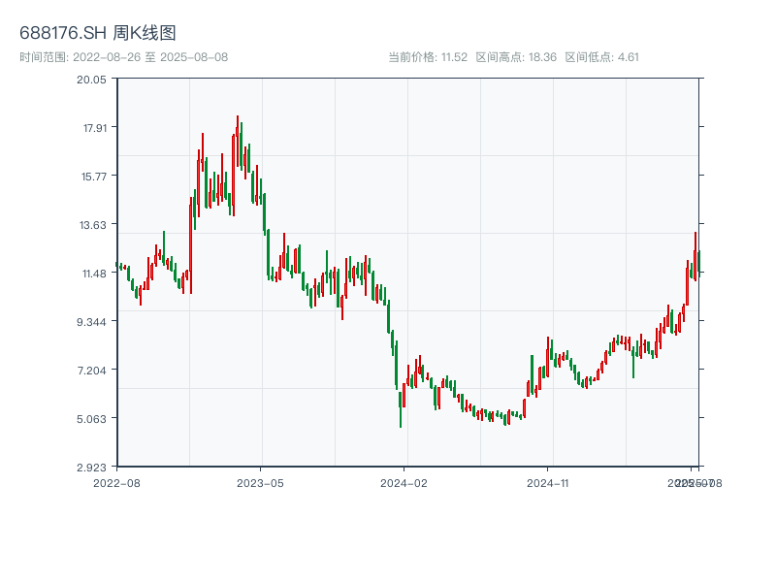Click the 区间低点 4.61 label

click(601, 57)
